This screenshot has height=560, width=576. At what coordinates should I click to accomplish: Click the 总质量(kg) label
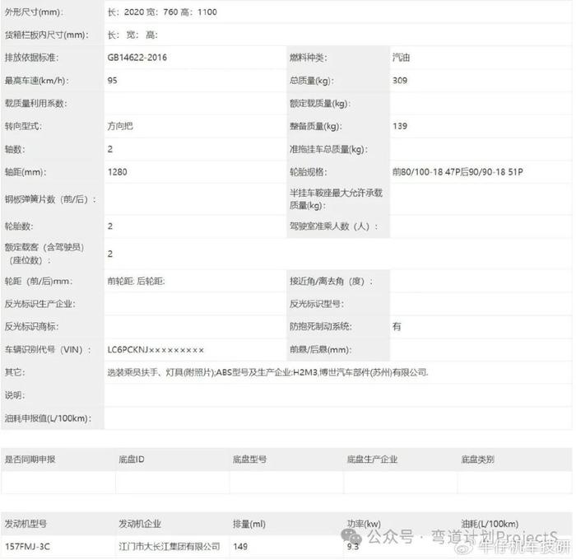(x=312, y=81)
